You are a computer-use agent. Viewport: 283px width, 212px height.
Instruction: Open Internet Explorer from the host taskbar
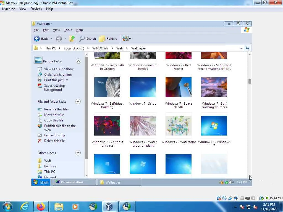pos(24,206)
